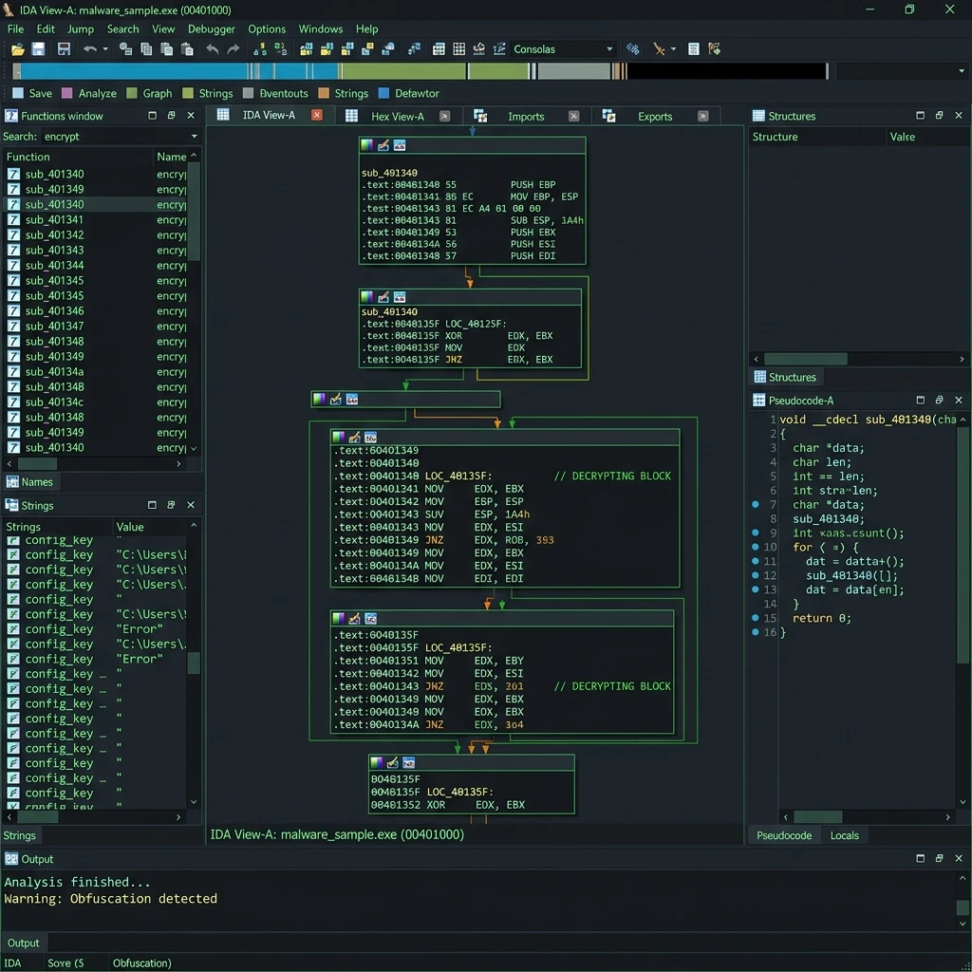Click the listing icon of second graph node
972x972 pixels.
pyautogui.click(x=400, y=297)
